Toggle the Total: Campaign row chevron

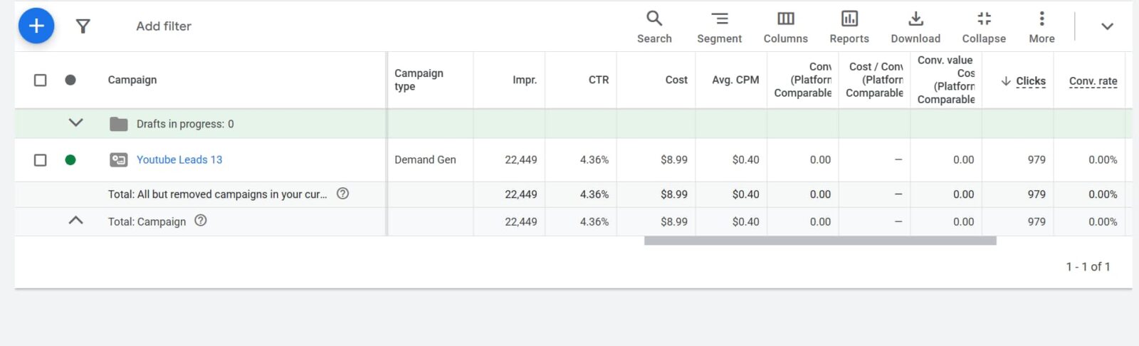pyautogui.click(x=76, y=221)
